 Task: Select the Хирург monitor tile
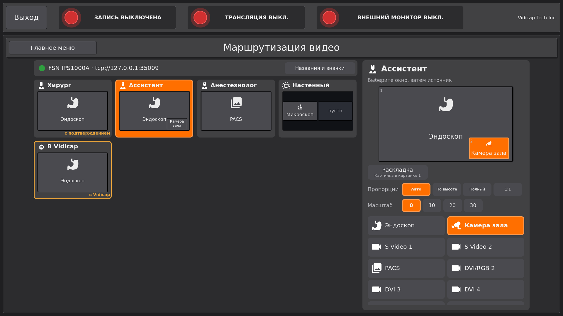click(73, 109)
